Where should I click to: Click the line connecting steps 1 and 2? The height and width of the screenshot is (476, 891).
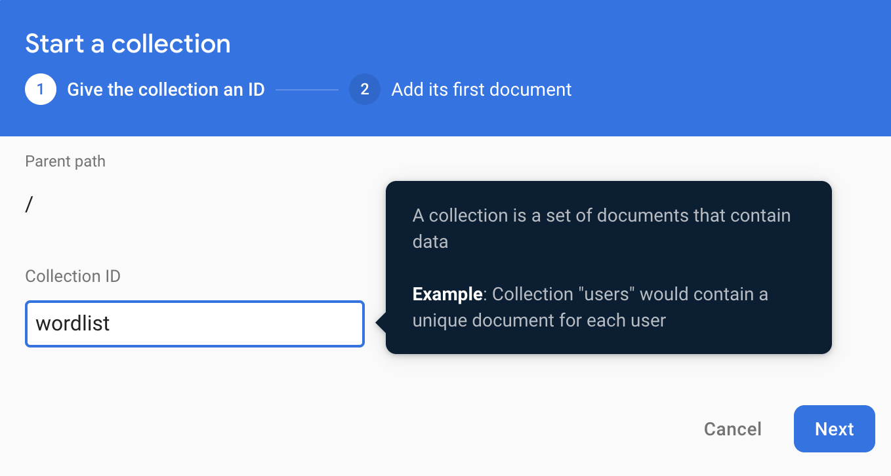click(x=306, y=89)
